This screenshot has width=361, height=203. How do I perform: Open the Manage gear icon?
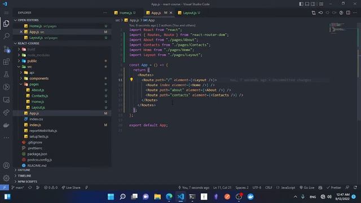click(6, 178)
